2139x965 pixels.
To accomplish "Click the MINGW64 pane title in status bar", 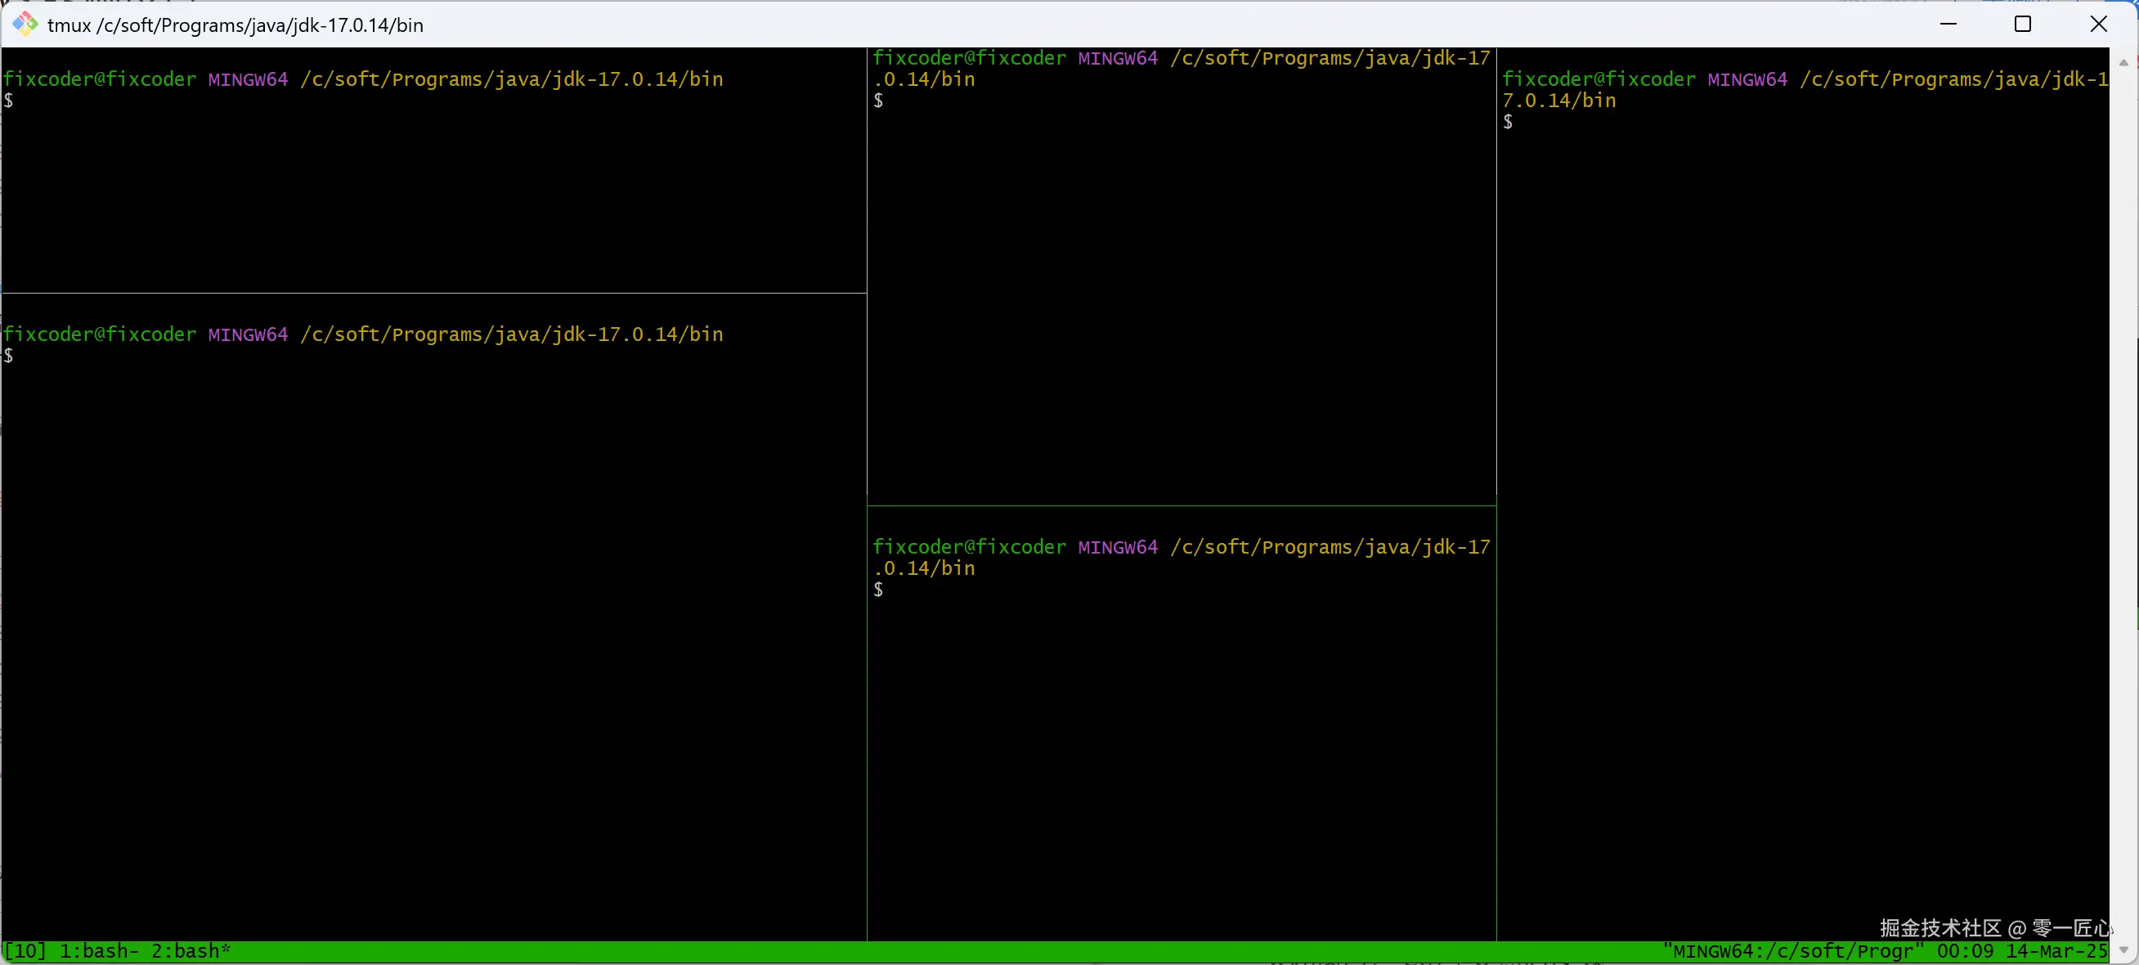I will 1794,951.
